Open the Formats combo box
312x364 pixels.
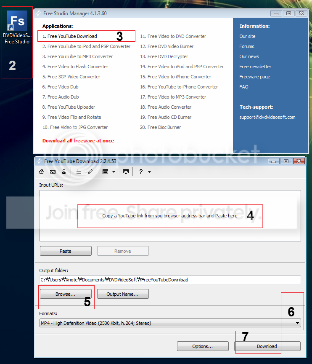(x=170, y=323)
